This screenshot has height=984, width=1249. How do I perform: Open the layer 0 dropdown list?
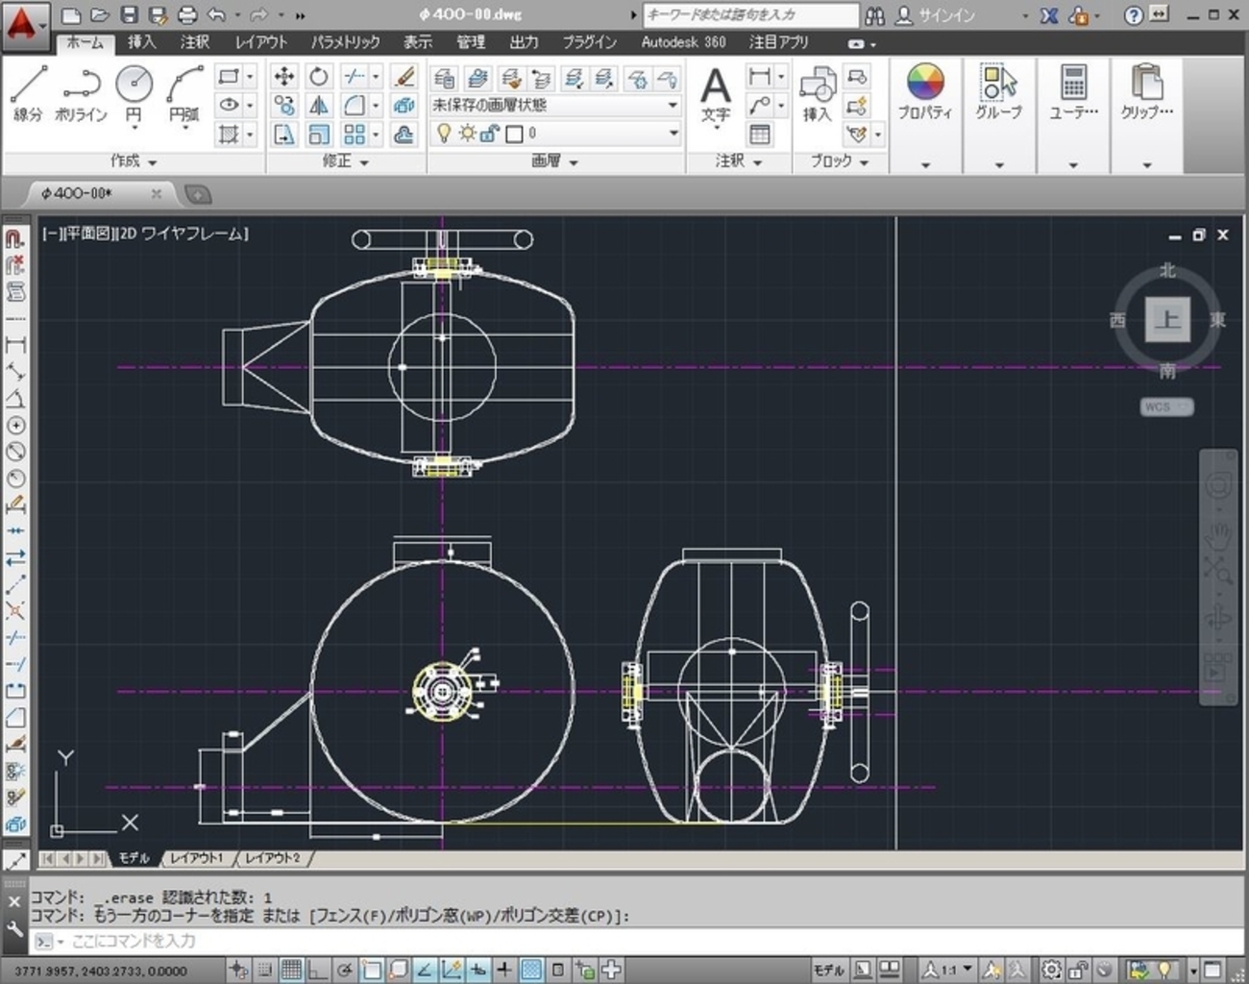673,134
